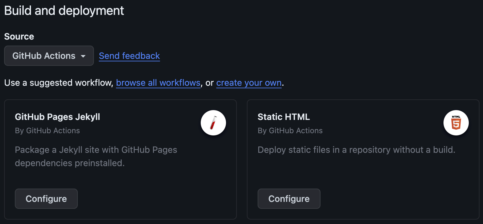This screenshot has height=224, width=483.
Task: Click By GitHub Actions under Static HTML
Action: 290,130
